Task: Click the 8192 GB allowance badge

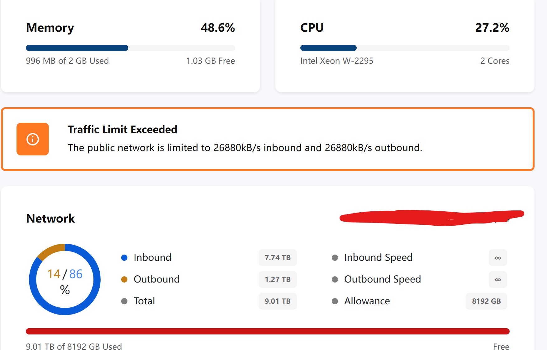Action: pyautogui.click(x=486, y=301)
